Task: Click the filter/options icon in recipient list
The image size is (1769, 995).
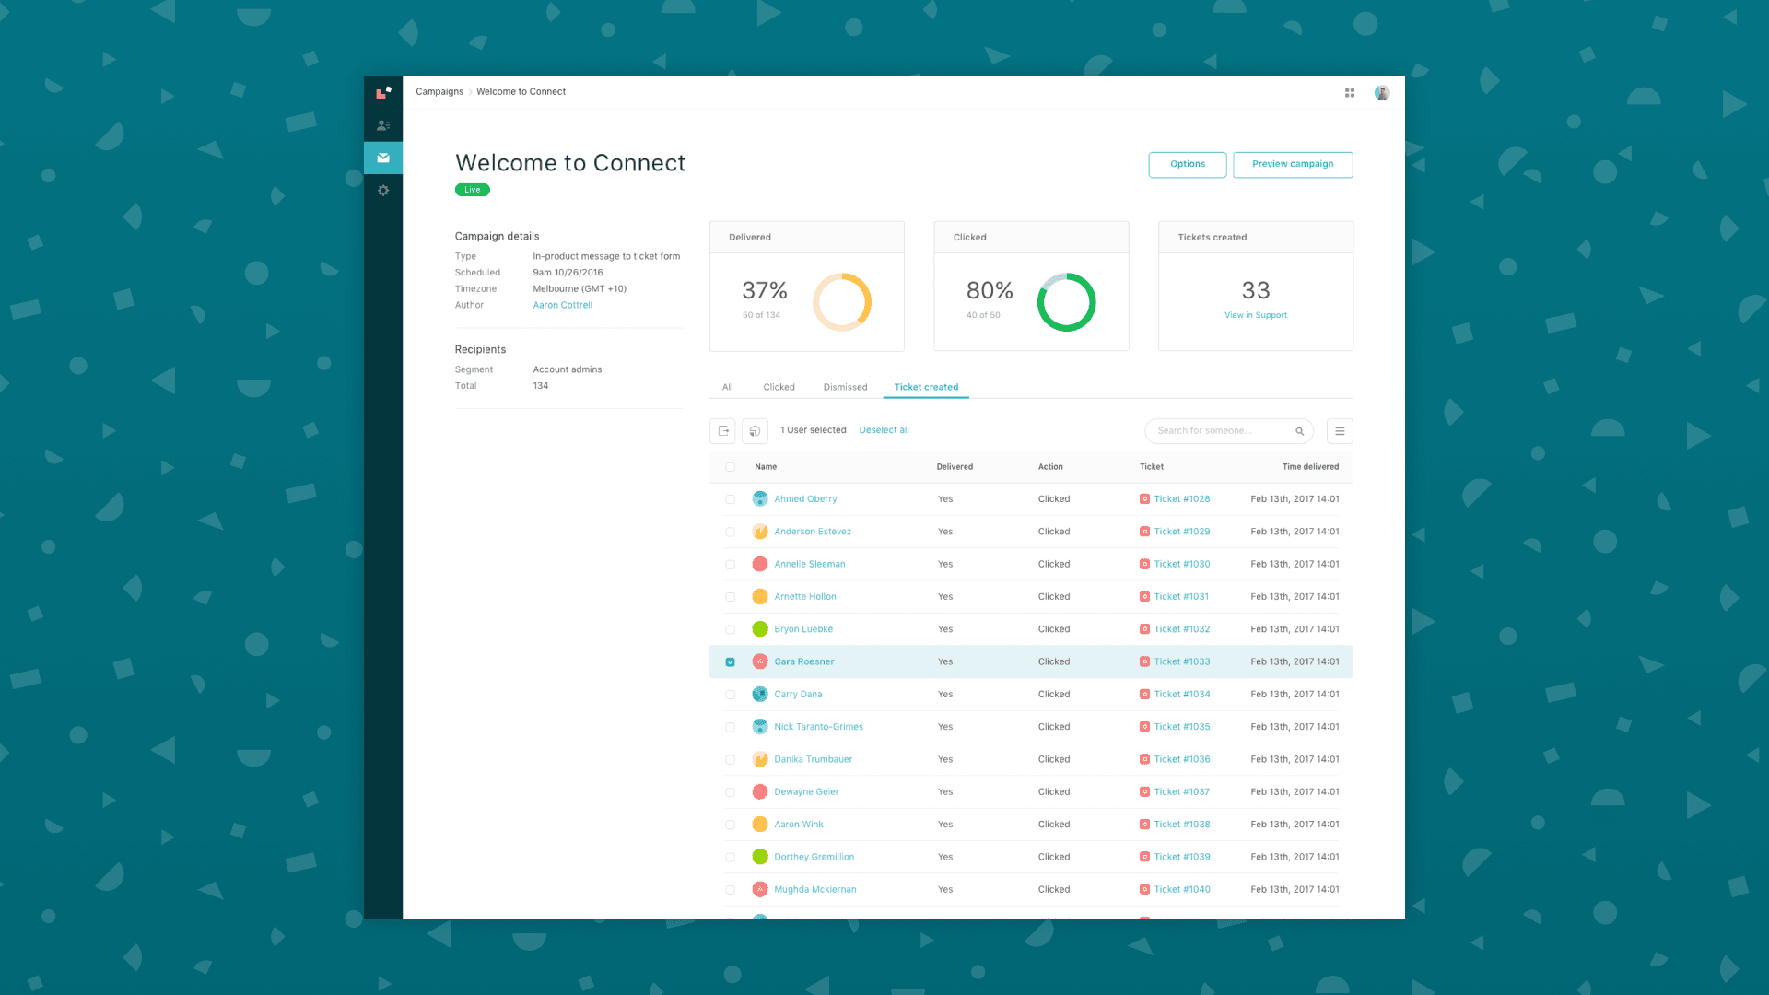Action: point(1339,430)
